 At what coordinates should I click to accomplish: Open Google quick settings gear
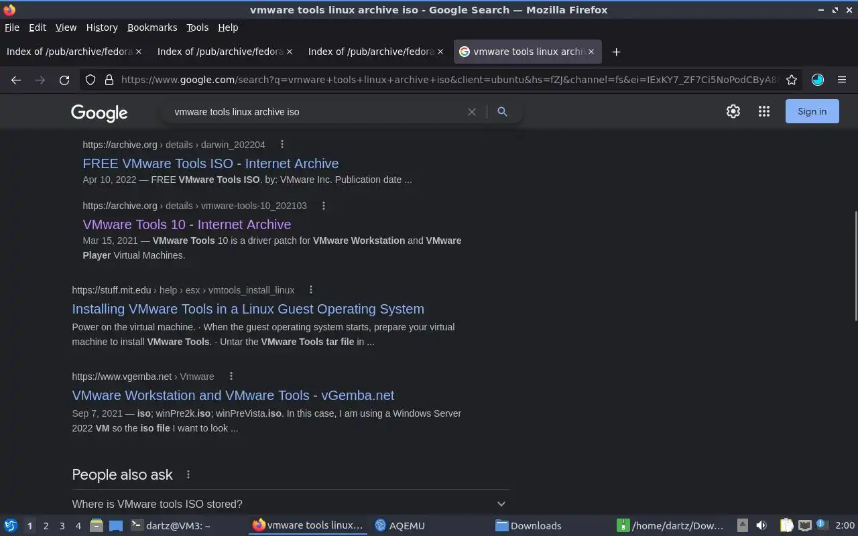[733, 112]
